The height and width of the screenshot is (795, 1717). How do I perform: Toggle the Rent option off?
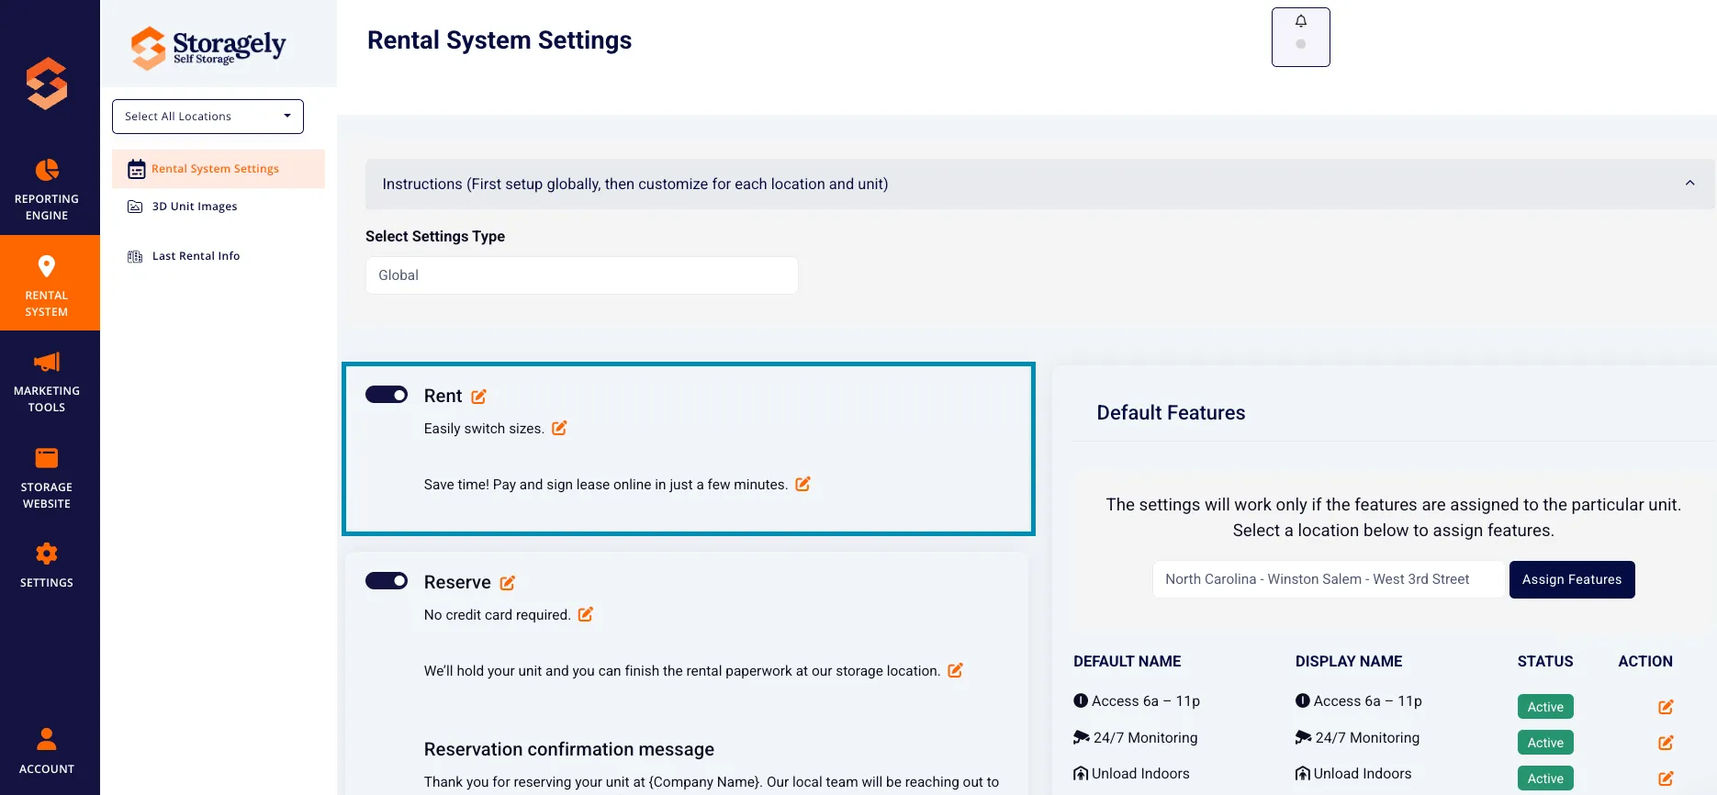coord(387,395)
